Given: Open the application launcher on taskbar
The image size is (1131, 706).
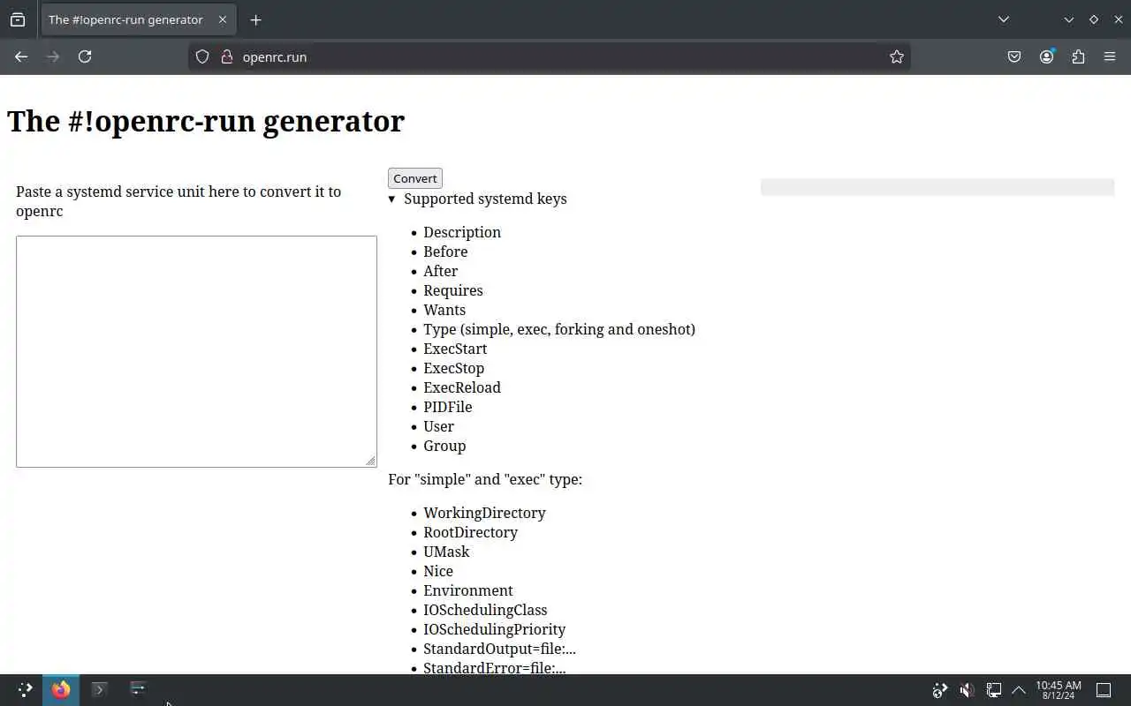Looking at the screenshot, I should 25,689.
